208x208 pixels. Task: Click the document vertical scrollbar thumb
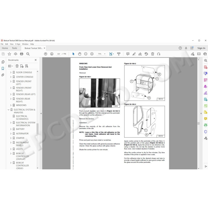point(198,123)
